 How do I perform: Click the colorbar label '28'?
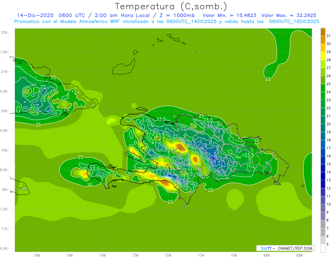328,60
